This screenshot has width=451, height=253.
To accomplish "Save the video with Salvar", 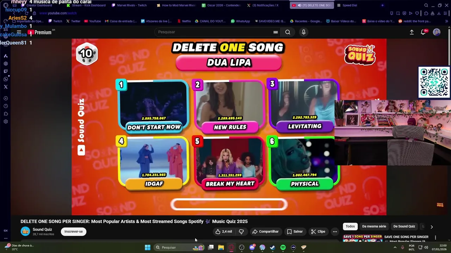I will tap(295, 232).
